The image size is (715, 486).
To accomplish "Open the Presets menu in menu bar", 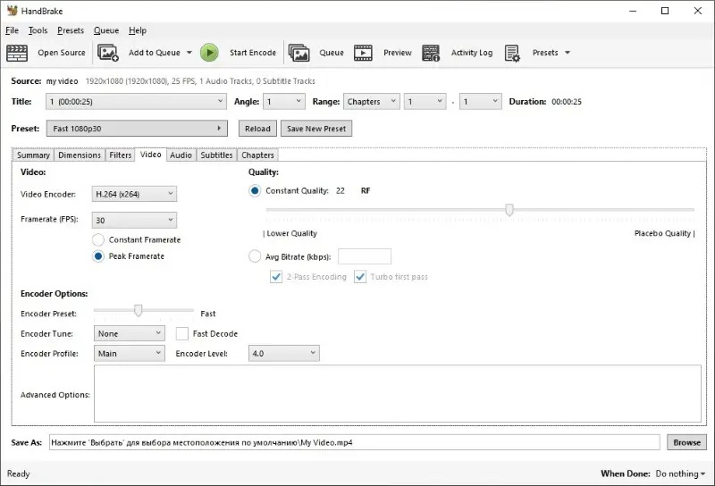I will 71,30.
